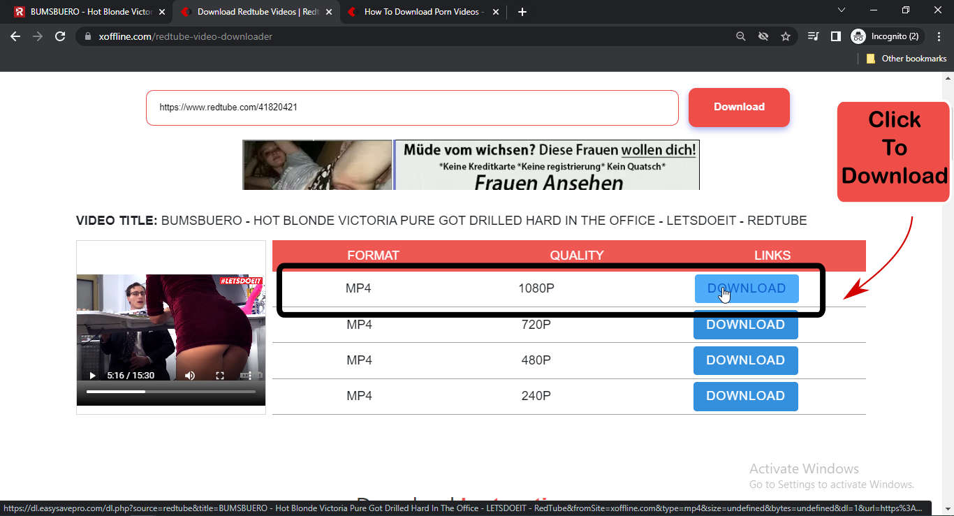Click MP4 in the 240P row
954x516 pixels.
(x=359, y=396)
